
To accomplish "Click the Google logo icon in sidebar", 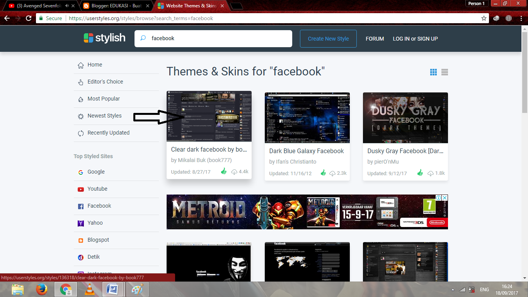I will (81, 172).
